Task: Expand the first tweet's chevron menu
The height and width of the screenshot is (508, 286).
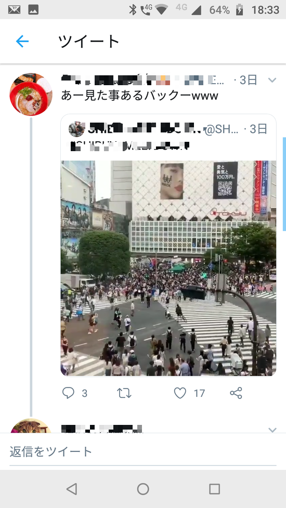Action: pyautogui.click(x=272, y=80)
